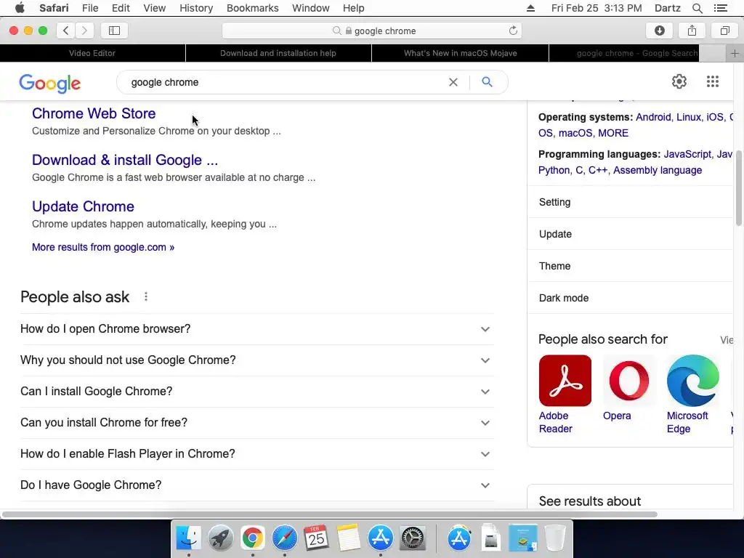This screenshot has height=558, width=744.
Task: Open the View menu
Action: pos(155,8)
